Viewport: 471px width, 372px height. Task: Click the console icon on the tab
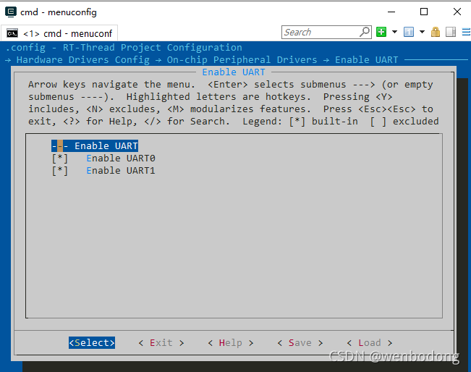tap(12, 33)
